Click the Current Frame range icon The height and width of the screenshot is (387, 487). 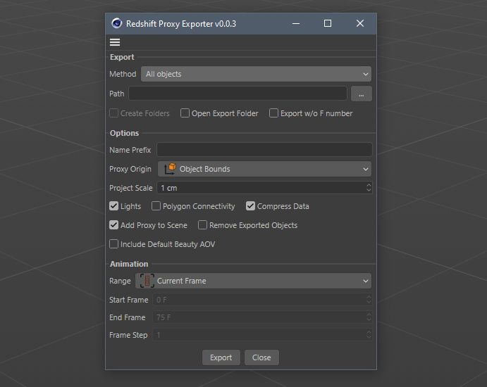pos(147,281)
